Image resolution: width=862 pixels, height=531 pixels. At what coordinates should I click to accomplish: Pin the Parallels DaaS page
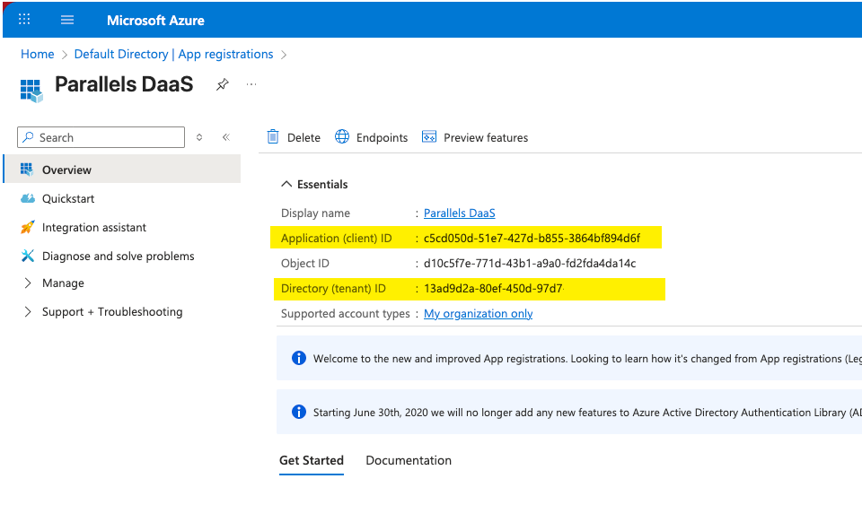222,84
